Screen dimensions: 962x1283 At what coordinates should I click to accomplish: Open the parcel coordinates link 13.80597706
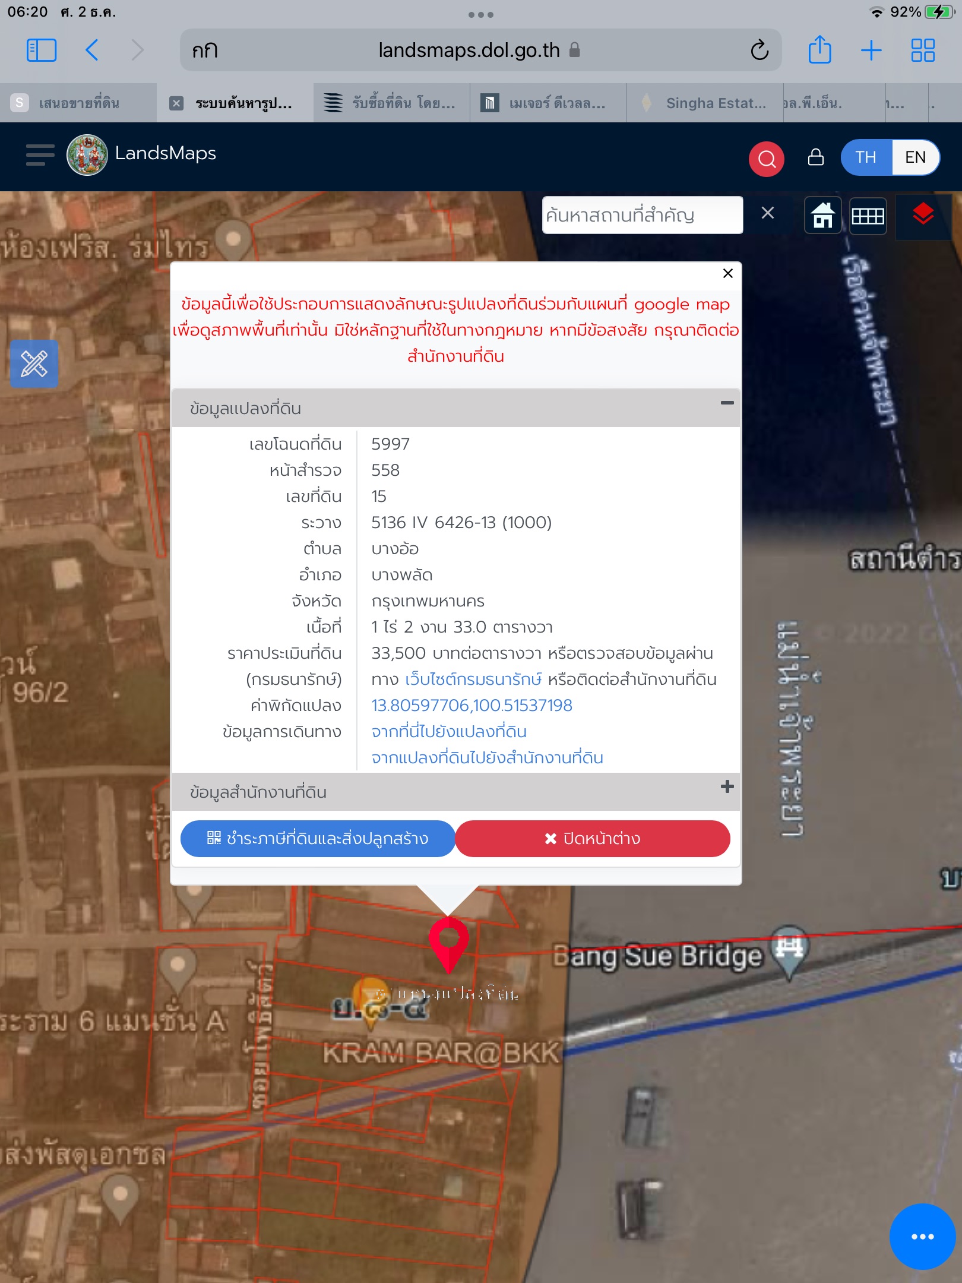[x=471, y=706]
